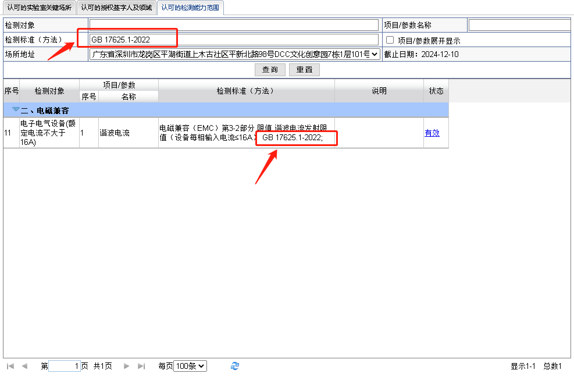Switch to the 认可的授权签字人及领域 tab
This screenshot has width=574, height=377.
[x=116, y=8]
